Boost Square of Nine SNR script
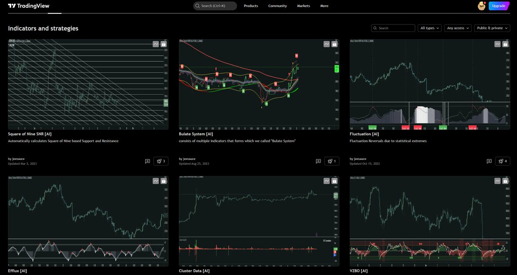 tap(161, 161)
